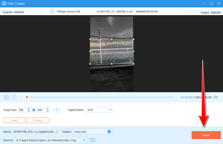This screenshot has height=144, width=223.
Task: Click inside the highlighted crop region
Action: pos(112,51)
